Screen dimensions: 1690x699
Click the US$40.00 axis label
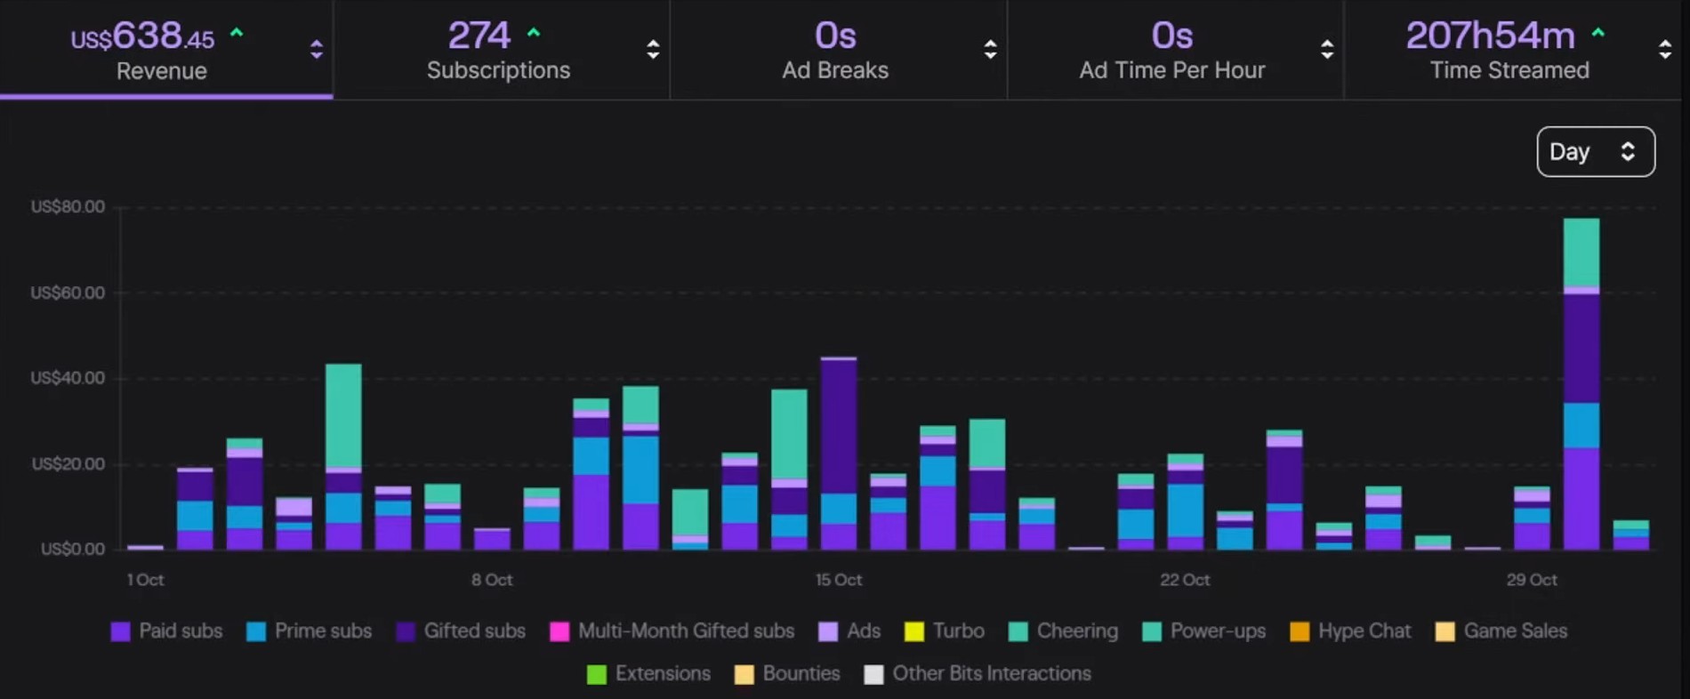pos(68,378)
